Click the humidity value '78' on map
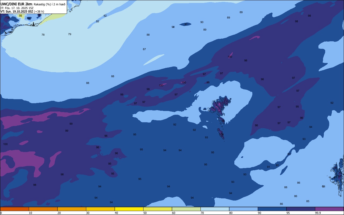The width and height of the screenshot is (344, 215). coord(43,35)
